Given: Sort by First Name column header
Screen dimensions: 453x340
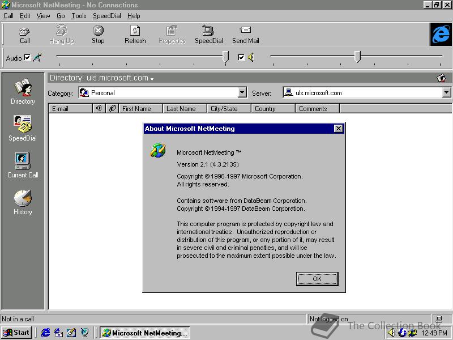Looking at the screenshot, I should pyautogui.click(x=140, y=108).
